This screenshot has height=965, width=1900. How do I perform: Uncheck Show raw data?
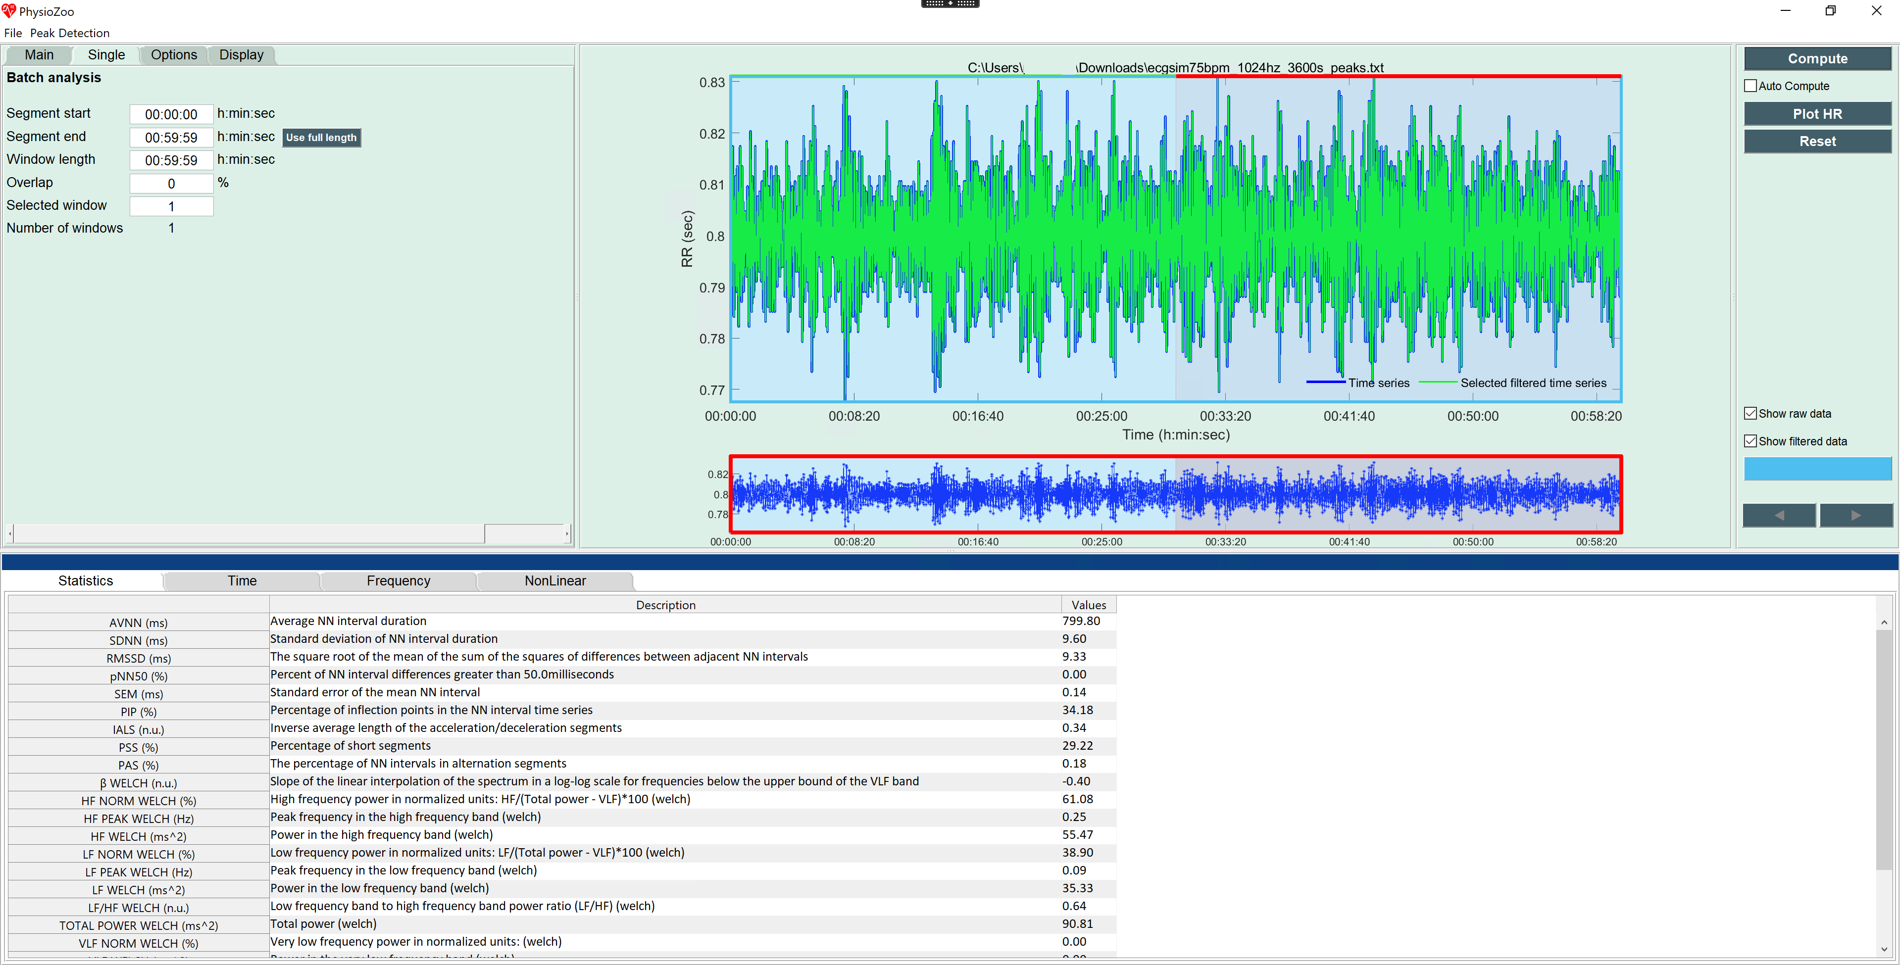tap(1750, 414)
